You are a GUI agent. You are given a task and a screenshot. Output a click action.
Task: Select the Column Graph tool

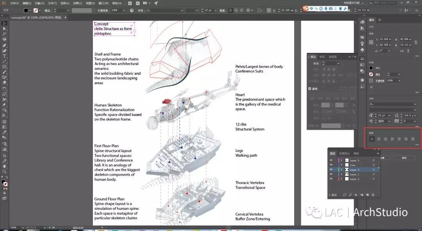(4, 149)
